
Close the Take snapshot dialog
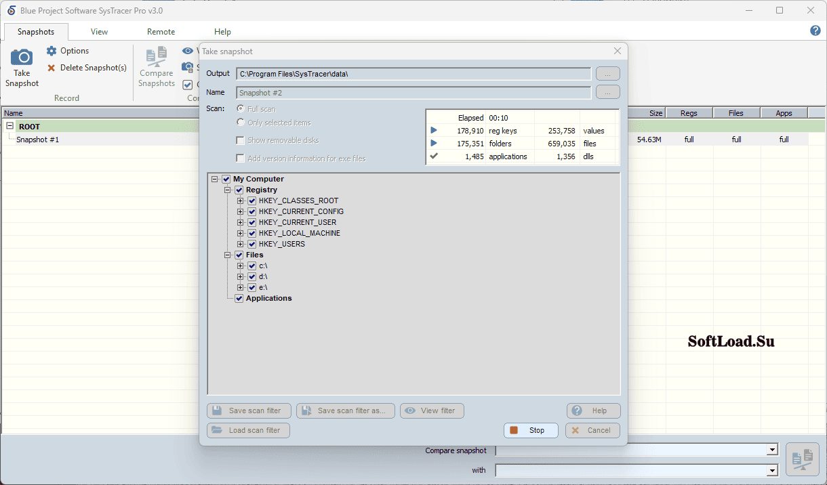pyautogui.click(x=617, y=51)
